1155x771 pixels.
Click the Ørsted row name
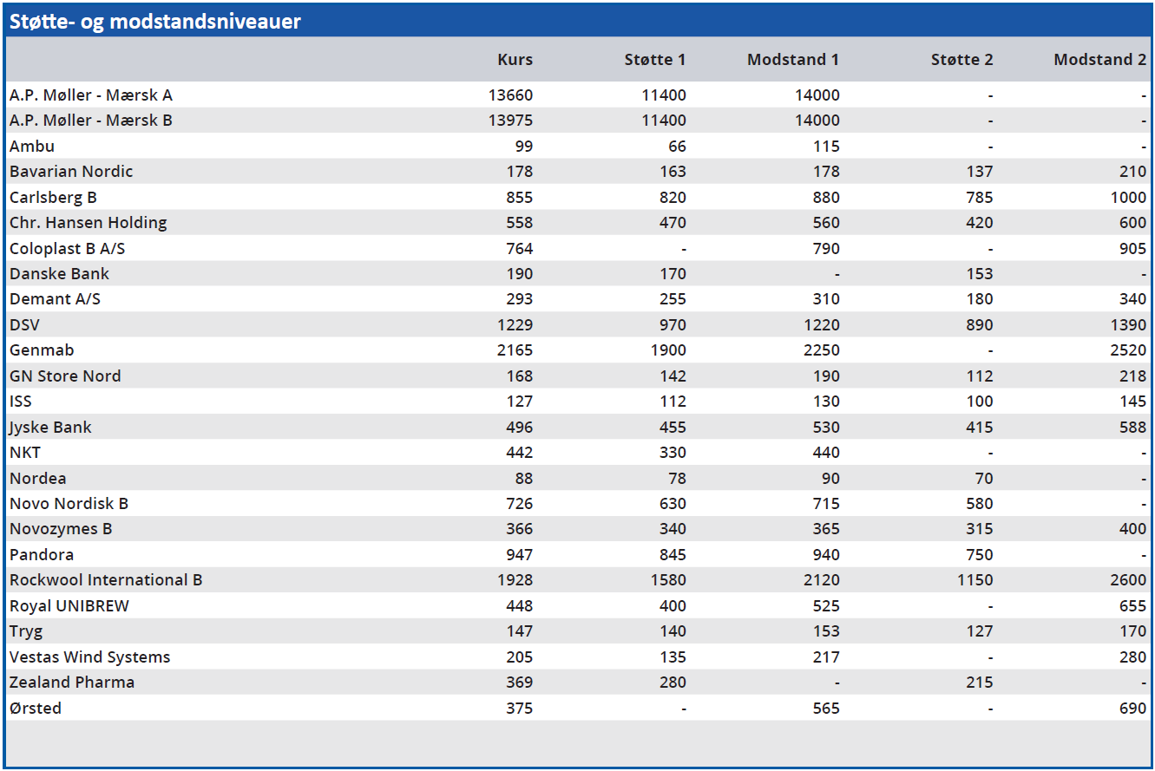tap(36, 709)
